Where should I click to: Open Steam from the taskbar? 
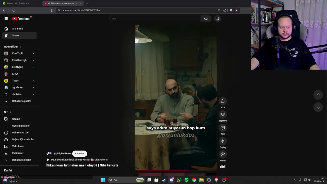pos(164,180)
